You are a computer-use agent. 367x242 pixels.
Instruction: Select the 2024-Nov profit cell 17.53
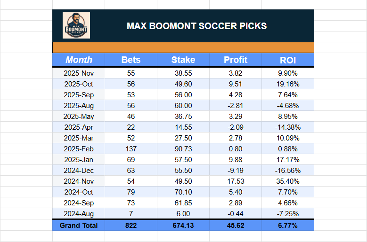point(235,181)
